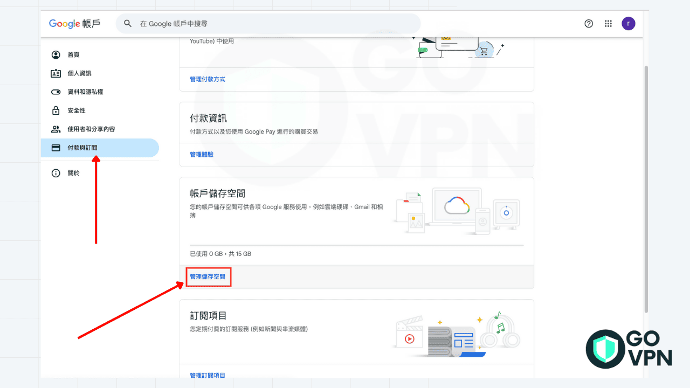Click the padlock icon next to 安全性
The image size is (690, 388).
[x=56, y=110]
